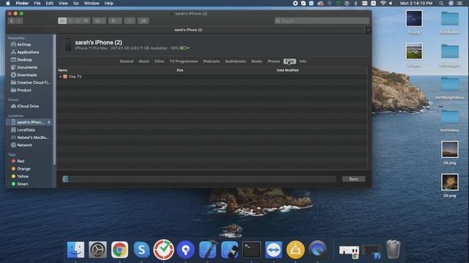Open the group-by arrangement dropdown in toolbar
Viewport: 469px width, 263px height.
tap(99, 21)
